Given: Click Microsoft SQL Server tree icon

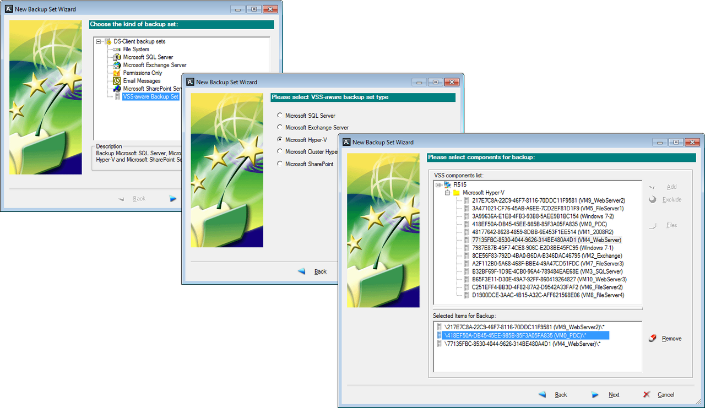Looking at the screenshot, I should tap(117, 57).
